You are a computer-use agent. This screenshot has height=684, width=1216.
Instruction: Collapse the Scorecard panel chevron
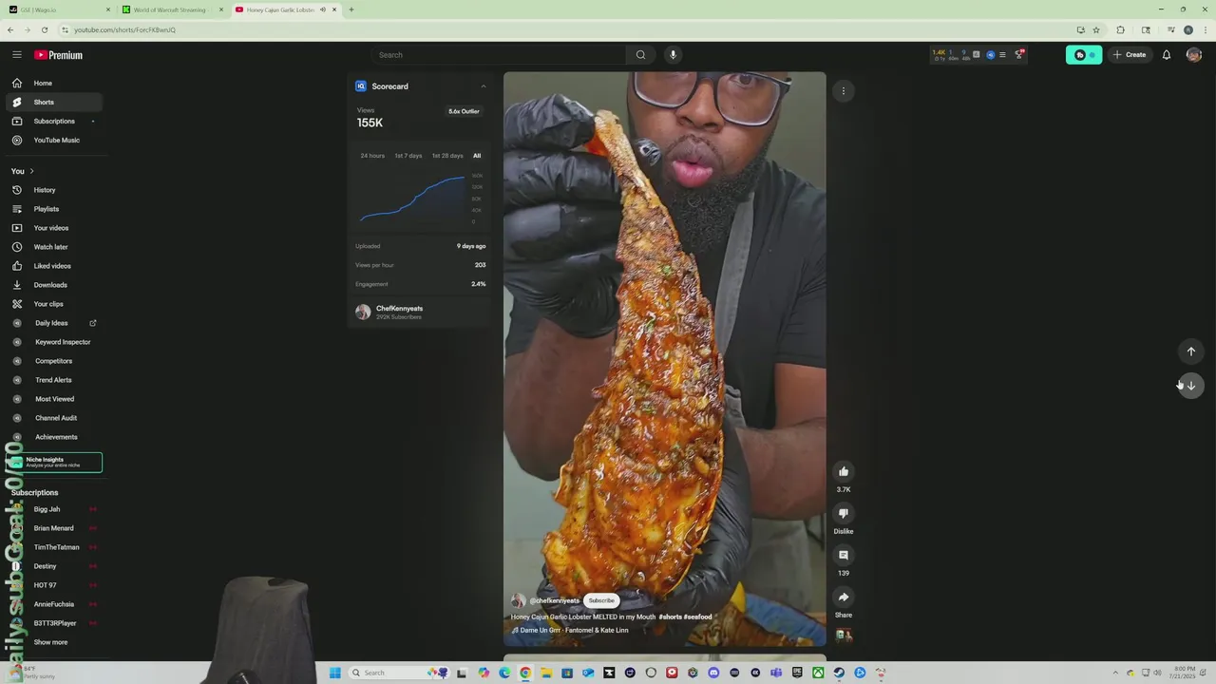[x=483, y=86]
